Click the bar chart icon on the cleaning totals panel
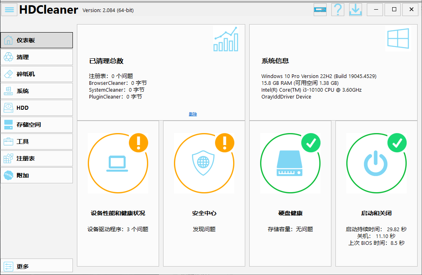 click(x=226, y=39)
